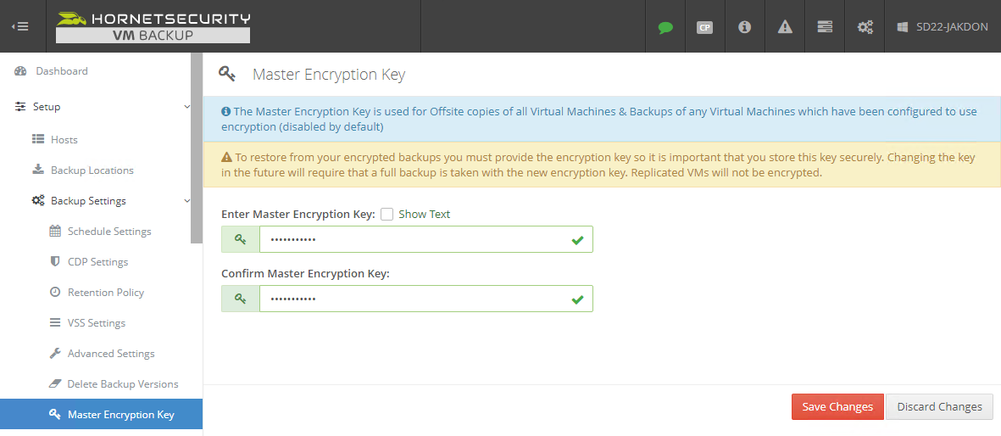Viewport: 1001px width, 436px height.
Task: Open Schedule Settings in the sidebar
Action: coord(109,232)
